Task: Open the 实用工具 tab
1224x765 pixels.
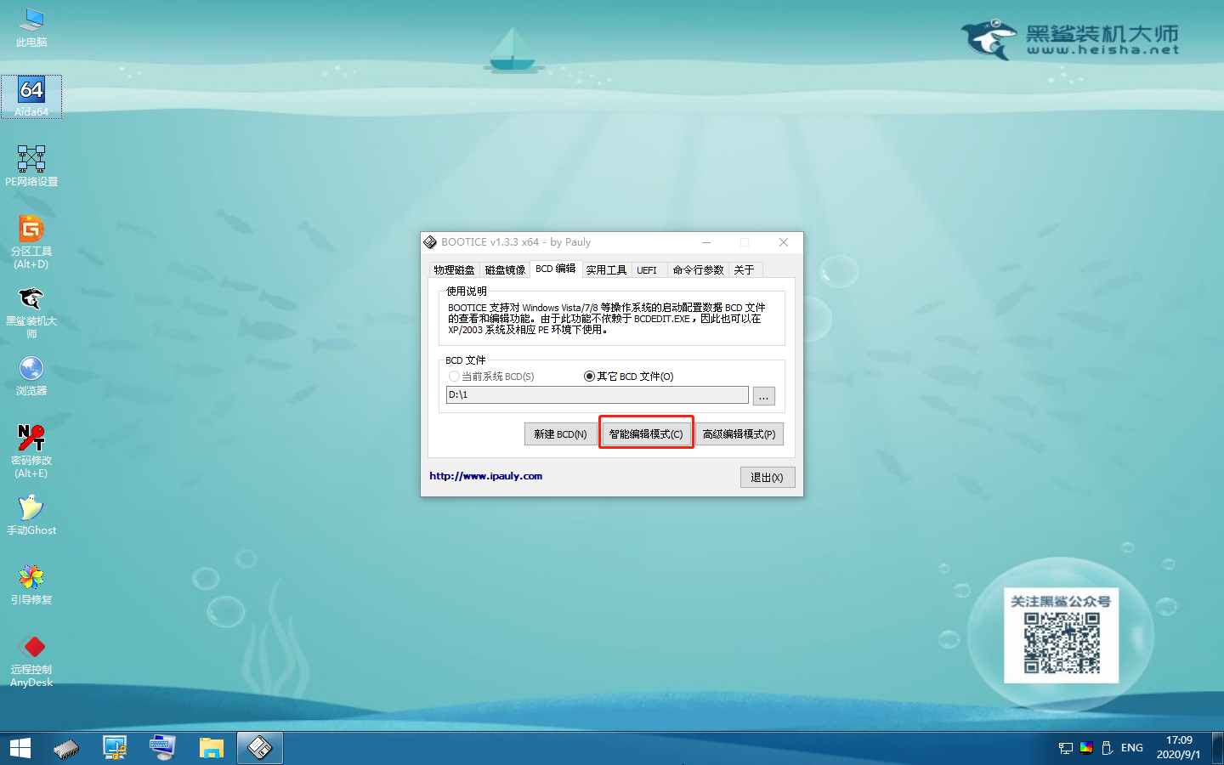Action: pos(606,270)
